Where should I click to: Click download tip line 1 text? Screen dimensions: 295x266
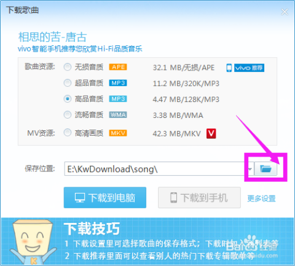pos(171,244)
